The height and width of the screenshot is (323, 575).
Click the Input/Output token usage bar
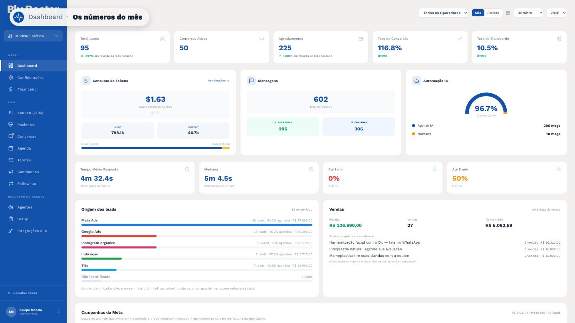click(155, 148)
